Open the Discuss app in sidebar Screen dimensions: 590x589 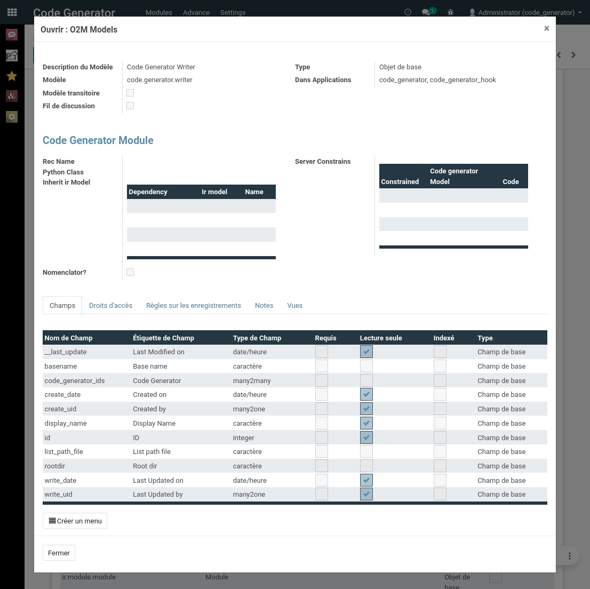[x=12, y=35]
